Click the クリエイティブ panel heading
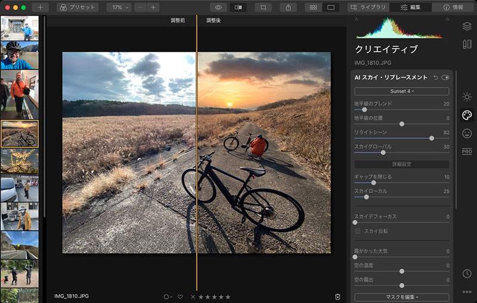The height and width of the screenshot is (303, 477). (386, 49)
